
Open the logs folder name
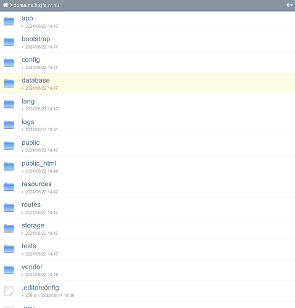pos(28,122)
